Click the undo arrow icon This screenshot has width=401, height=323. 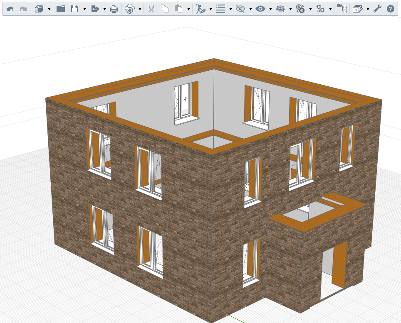tap(10, 9)
